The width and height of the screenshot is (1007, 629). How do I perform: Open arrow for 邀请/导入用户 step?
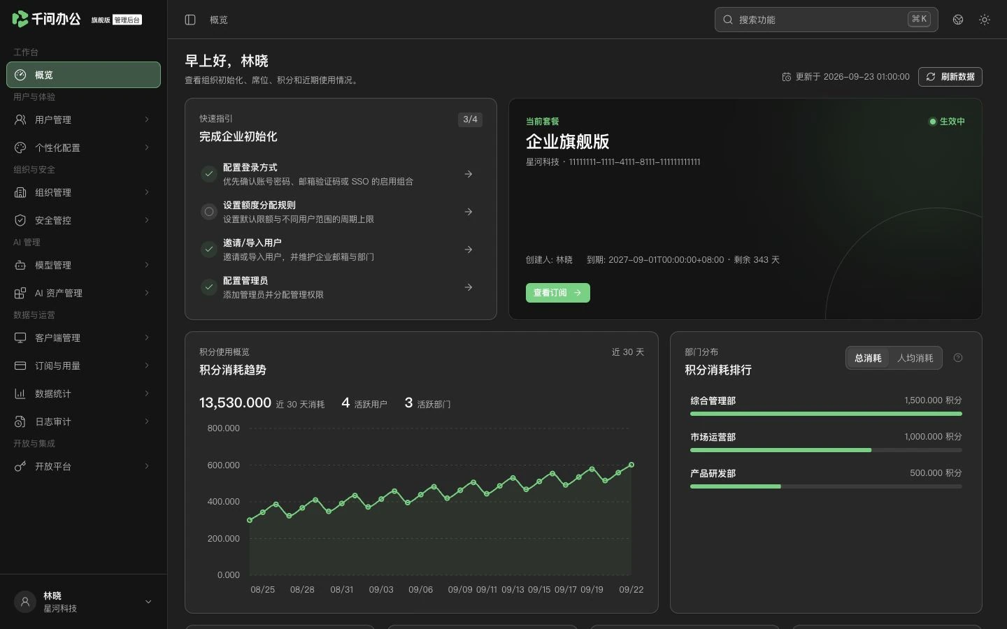tap(469, 250)
